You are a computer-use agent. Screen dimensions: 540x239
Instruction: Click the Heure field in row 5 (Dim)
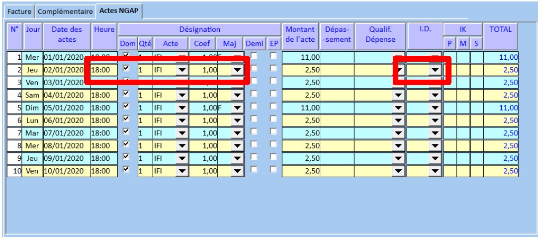coord(104,108)
